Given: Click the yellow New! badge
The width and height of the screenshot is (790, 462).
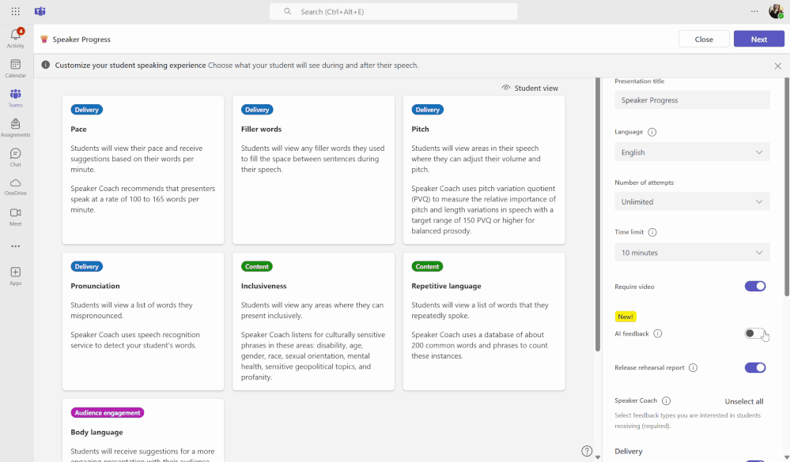Looking at the screenshot, I should tap(626, 317).
